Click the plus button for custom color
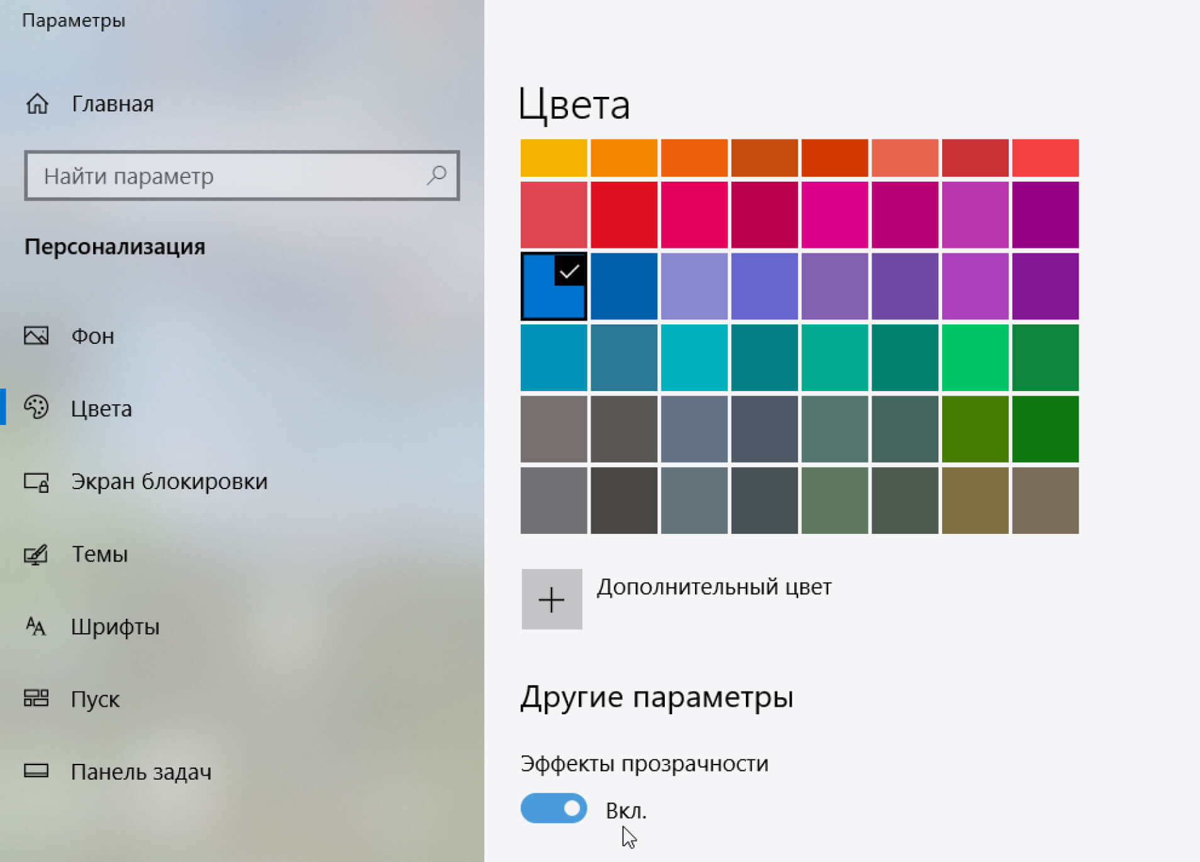This screenshot has height=862, width=1200. point(552,599)
